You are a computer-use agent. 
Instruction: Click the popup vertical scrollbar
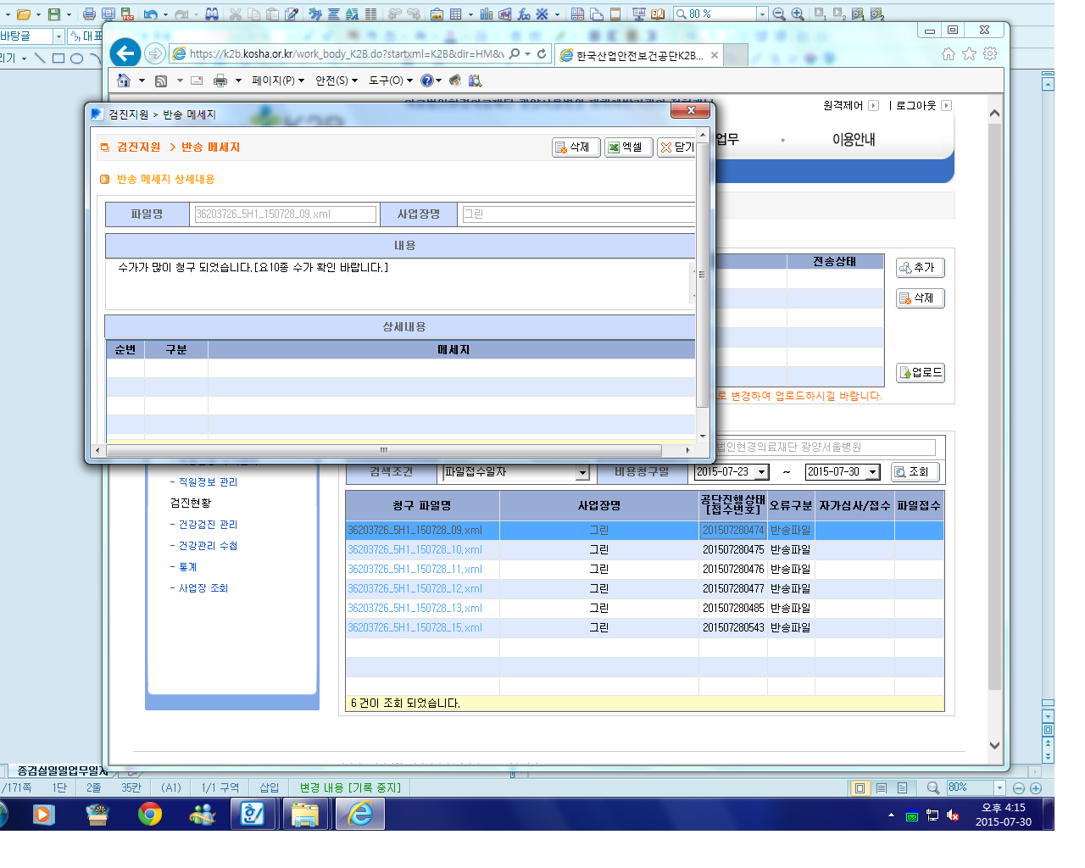click(703, 280)
